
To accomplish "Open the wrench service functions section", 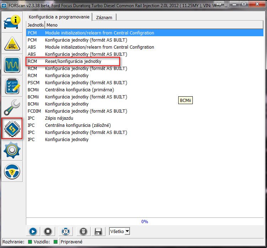I will (x=12, y=108).
